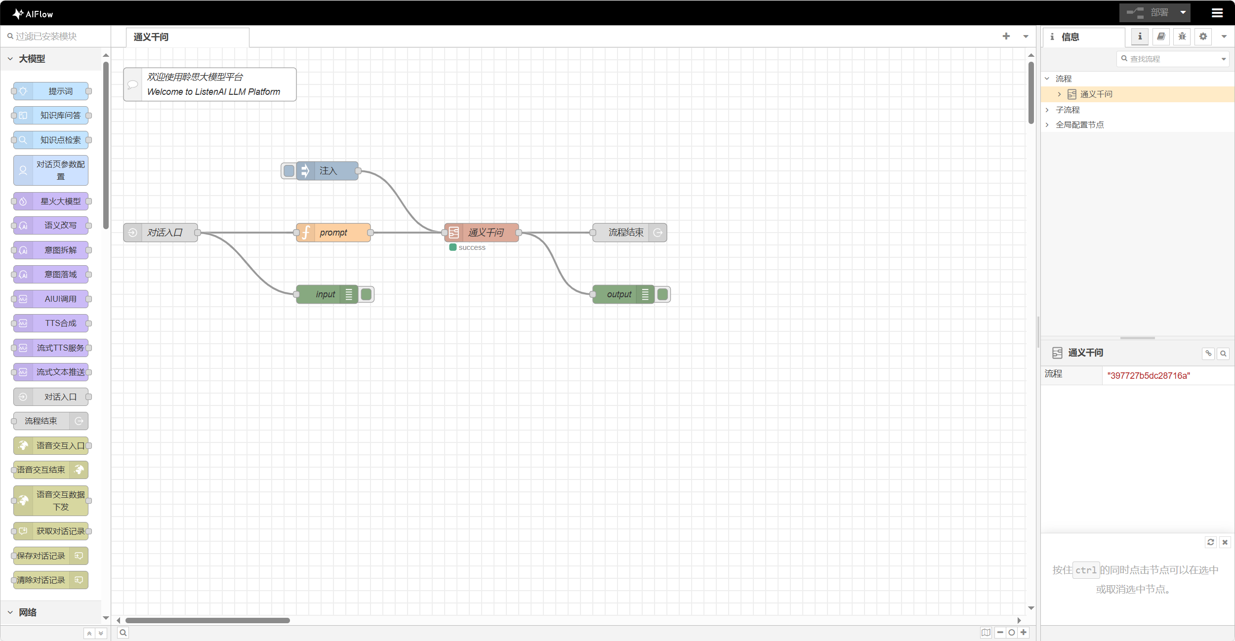Toggle the output debug node button
Viewport: 1235px width, 641px height.
[663, 294]
